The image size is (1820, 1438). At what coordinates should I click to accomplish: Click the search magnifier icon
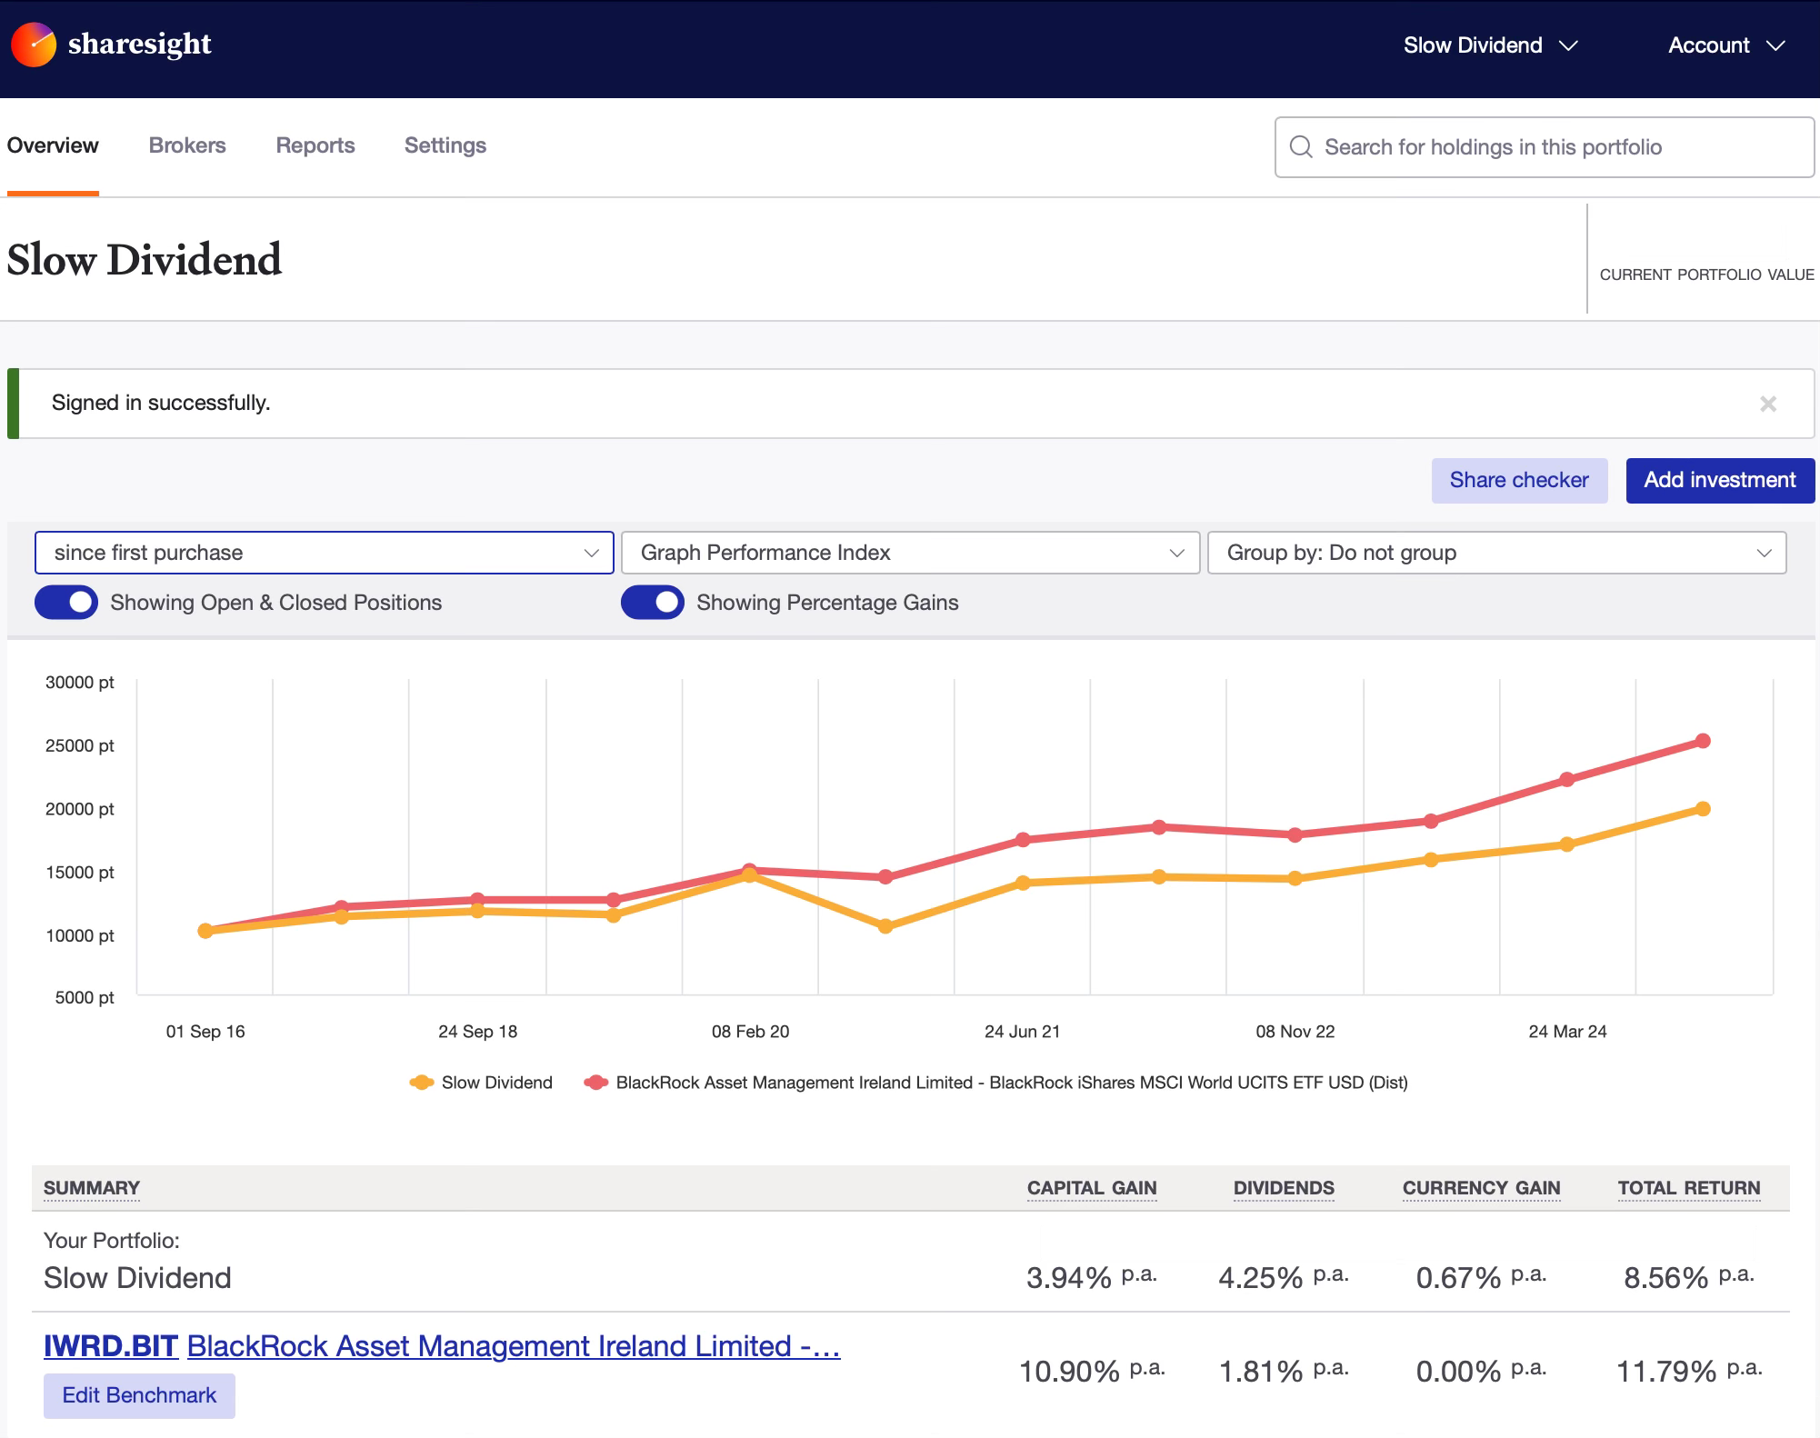pyautogui.click(x=1301, y=146)
